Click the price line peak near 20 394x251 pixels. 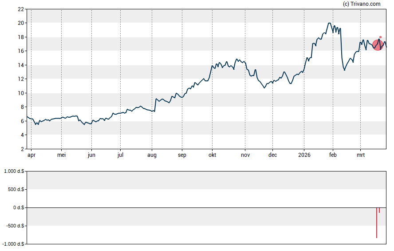pyautogui.click(x=329, y=23)
